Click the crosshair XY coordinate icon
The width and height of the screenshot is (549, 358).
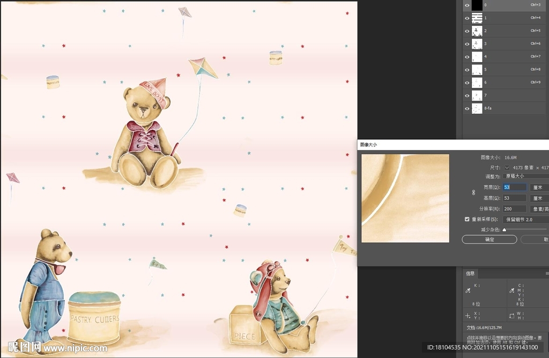point(468,316)
